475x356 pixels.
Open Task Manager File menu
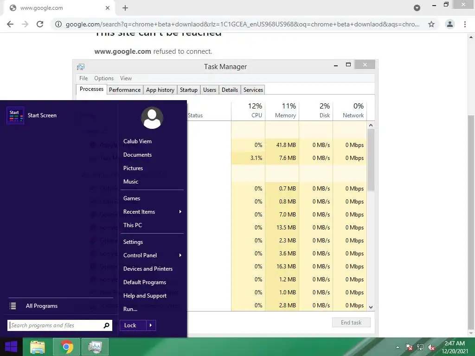[x=83, y=78]
